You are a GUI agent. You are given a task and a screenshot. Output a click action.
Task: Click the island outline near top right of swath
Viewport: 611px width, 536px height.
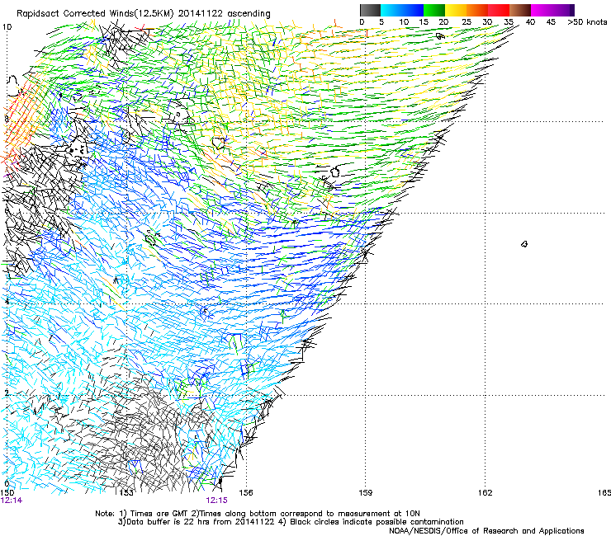(440, 36)
